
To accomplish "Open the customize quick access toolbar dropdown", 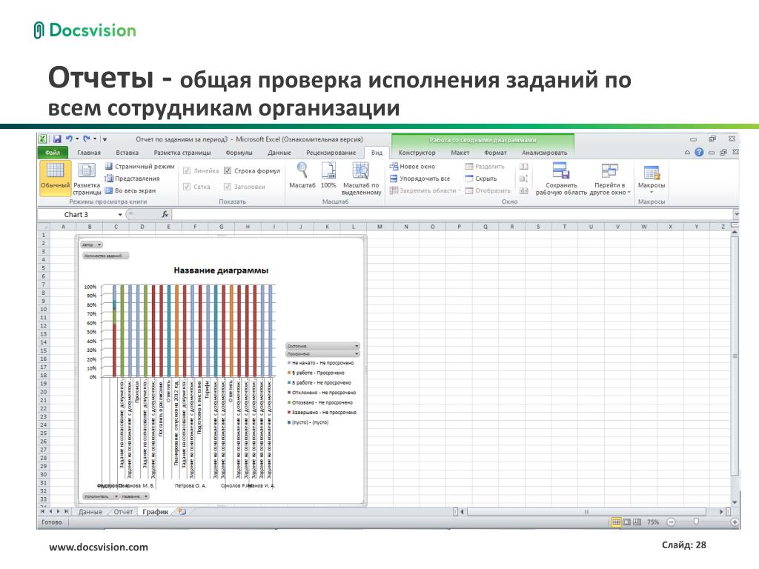I will [x=105, y=139].
